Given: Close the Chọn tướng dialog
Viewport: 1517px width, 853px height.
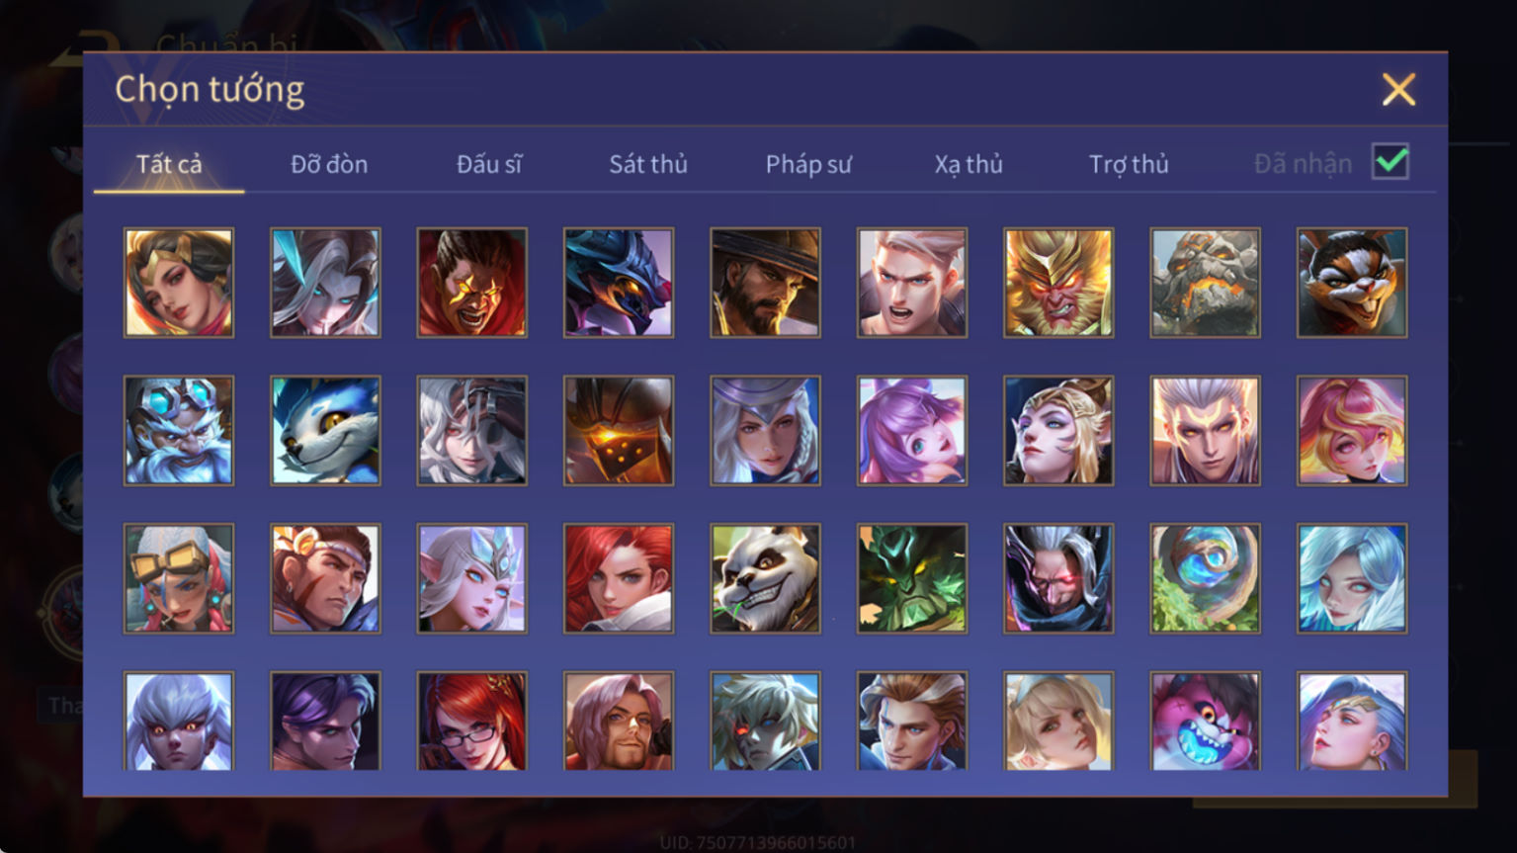Looking at the screenshot, I should (1398, 89).
